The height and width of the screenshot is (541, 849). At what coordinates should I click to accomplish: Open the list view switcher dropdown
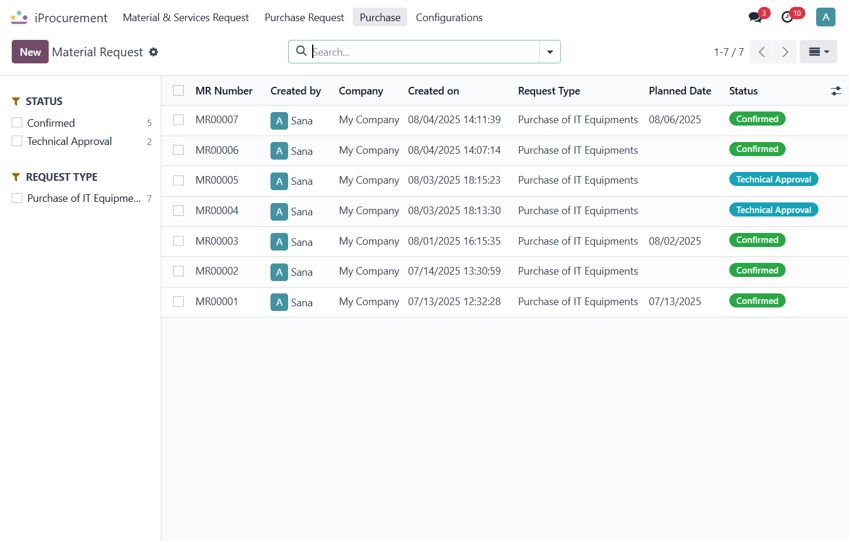pos(818,52)
